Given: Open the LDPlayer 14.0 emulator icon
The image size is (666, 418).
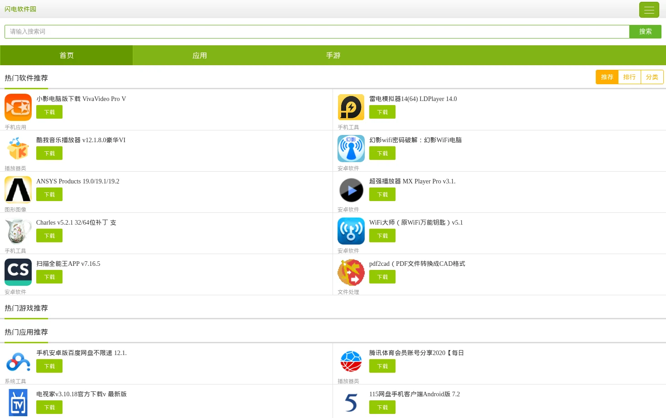Looking at the screenshot, I should (x=351, y=107).
